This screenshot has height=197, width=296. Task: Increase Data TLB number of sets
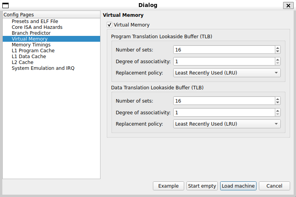[x=278, y=99]
